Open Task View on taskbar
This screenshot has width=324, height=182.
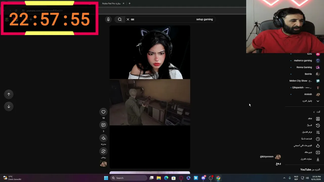(x=151, y=178)
